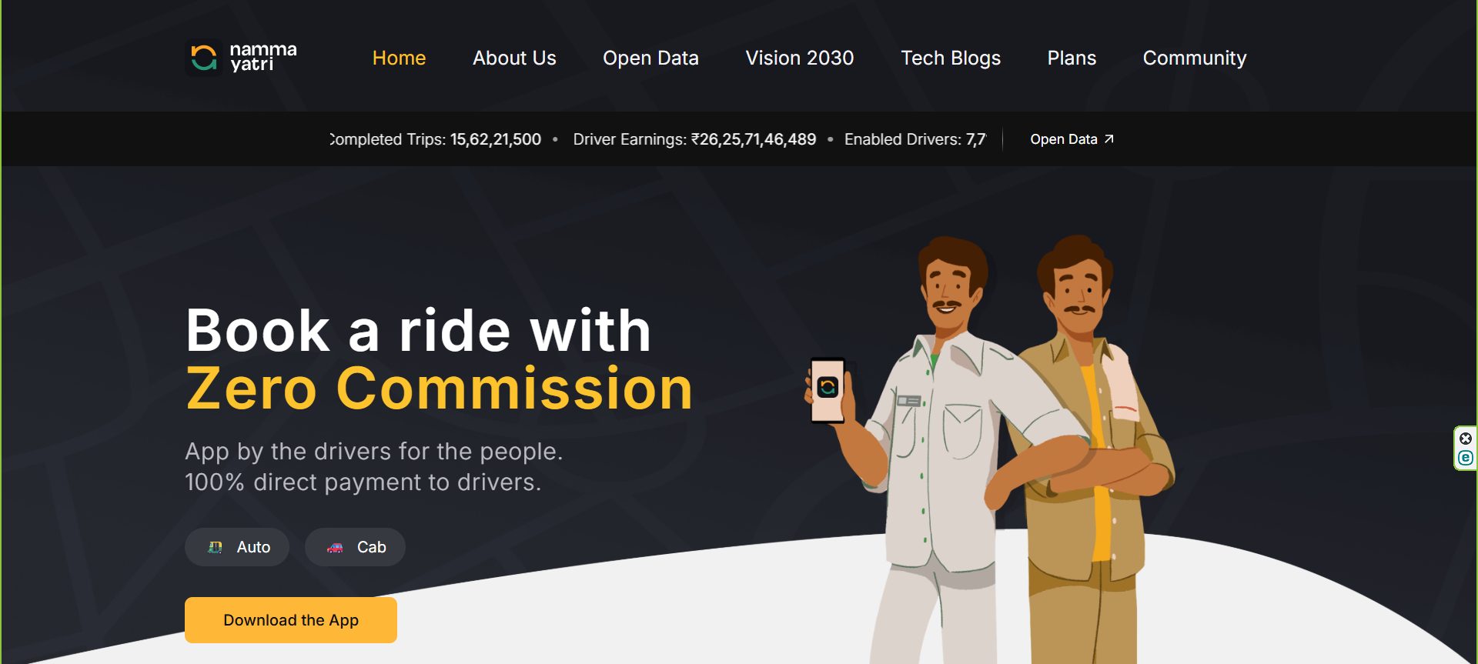1478x664 pixels.
Task: Click the Download the App button
Action: [x=291, y=620]
